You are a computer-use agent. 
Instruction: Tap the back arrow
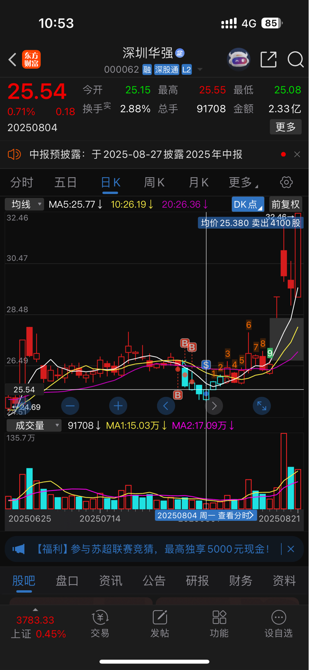pos(13,60)
